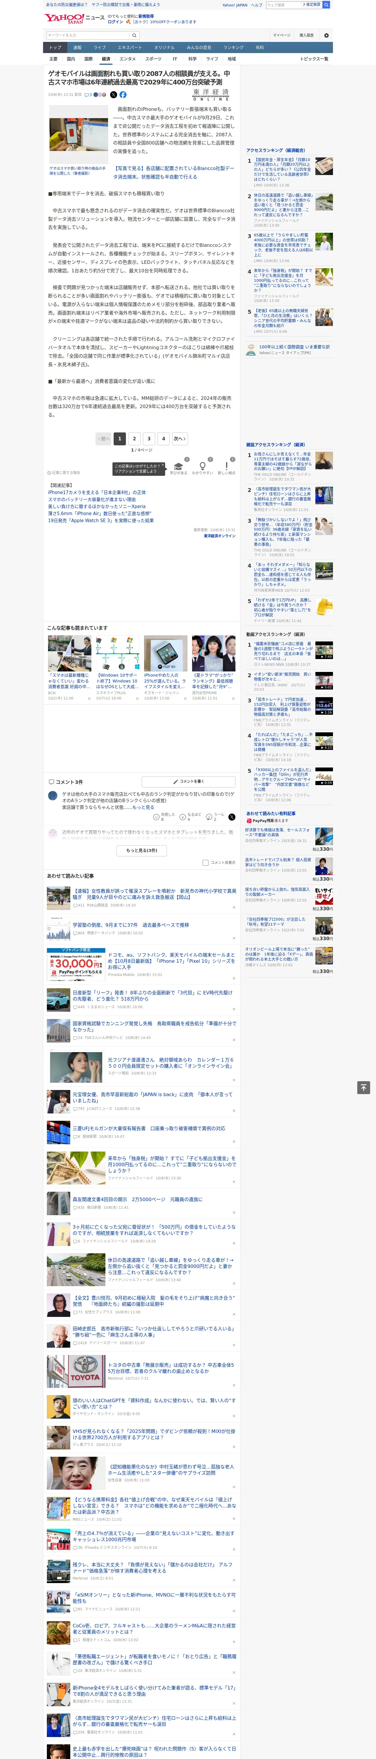The height and width of the screenshot is (1759, 376).
Task: Share the first comment on X
Action: click(x=232, y=817)
